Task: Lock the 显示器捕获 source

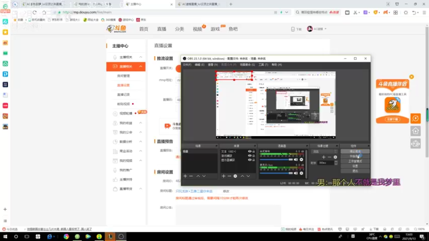Action: (254, 160)
